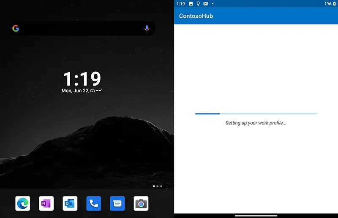Select the third home page indicator dot
This screenshot has height=218, width=338.
161,186
